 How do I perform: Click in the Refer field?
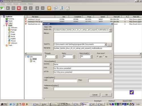click(x=83, y=89)
